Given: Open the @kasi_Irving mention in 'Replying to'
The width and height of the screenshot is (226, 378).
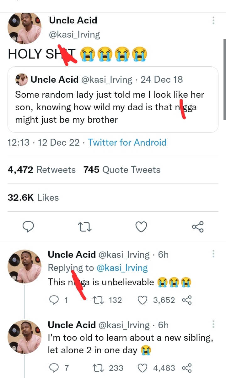Looking at the screenshot, I should (x=122, y=268).
